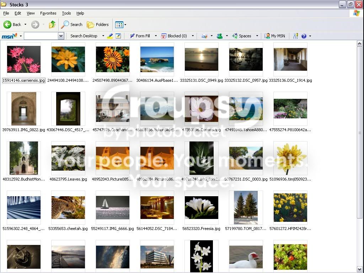Image resolution: width=364 pixels, height=273 pixels.
Task: Open the MSN toolbar options icon
Action: [295, 36]
